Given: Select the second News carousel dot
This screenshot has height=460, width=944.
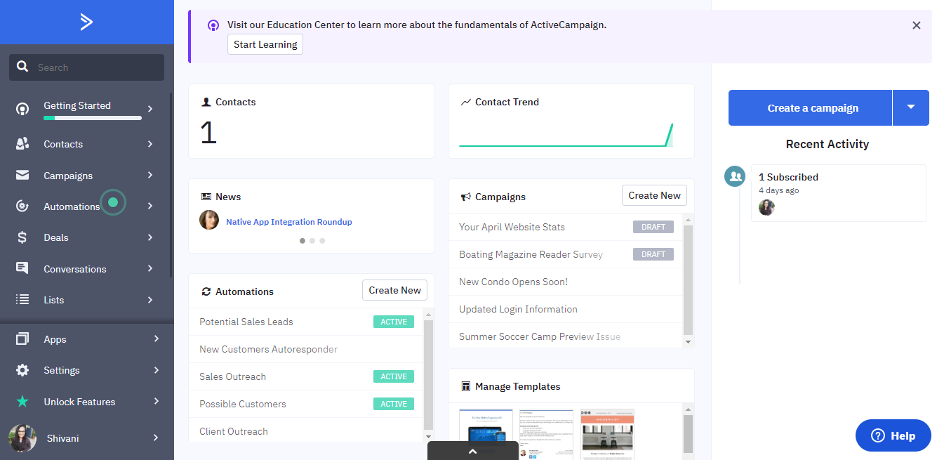Looking at the screenshot, I should pyautogui.click(x=312, y=241).
